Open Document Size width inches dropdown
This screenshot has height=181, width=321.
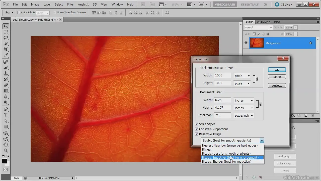tap(244, 100)
